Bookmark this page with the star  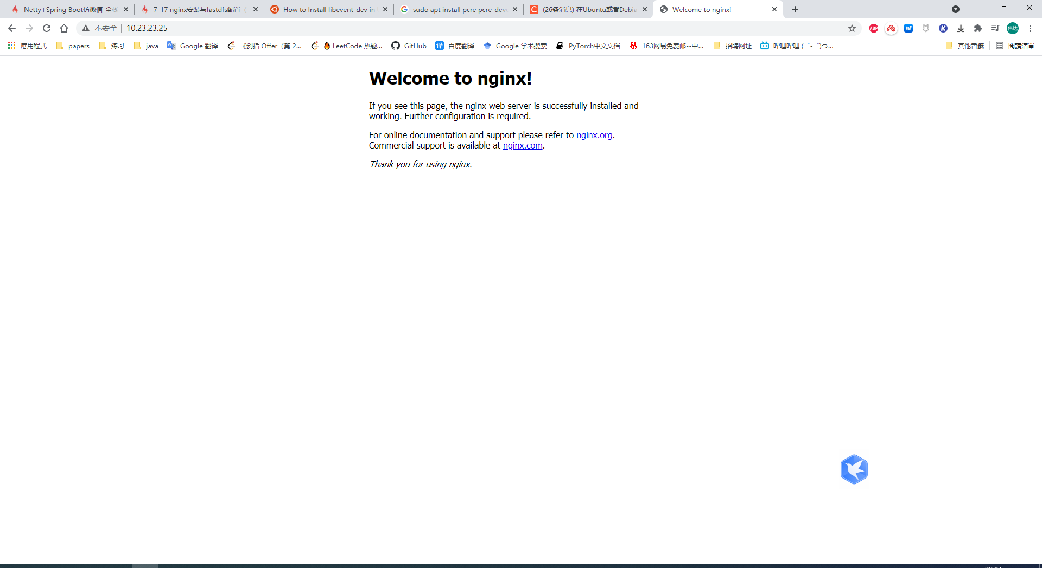point(852,28)
